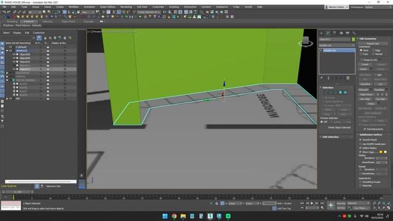
Task: Open the Create command panel tab
Action: coord(321,33)
